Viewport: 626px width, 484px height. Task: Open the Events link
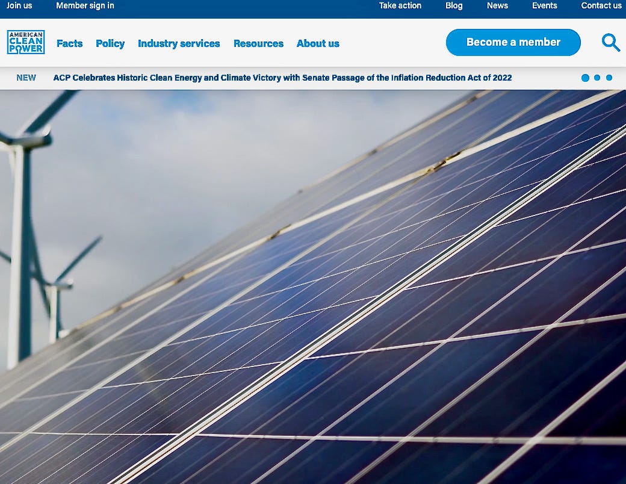pos(545,5)
